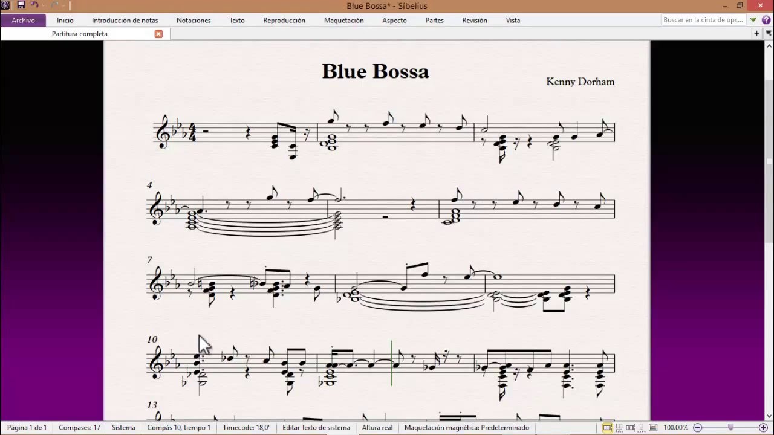Image resolution: width=774 pixels, height=435 pixels.
Task: Expand the ribbon with the green arrow
Action: click(753, 20)
